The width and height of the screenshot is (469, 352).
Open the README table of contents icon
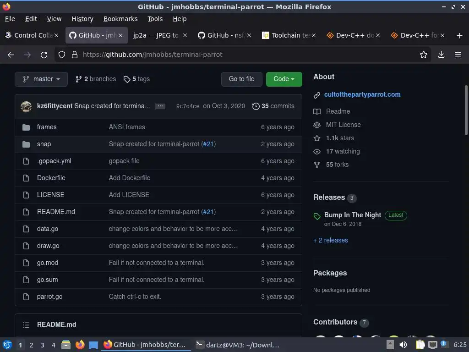[x=26, y=325]
